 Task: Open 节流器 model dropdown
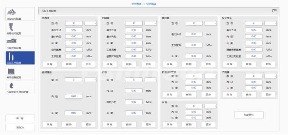[271, 76]
